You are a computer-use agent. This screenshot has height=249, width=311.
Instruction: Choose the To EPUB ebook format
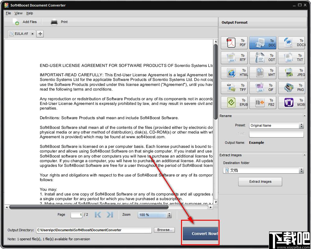pyautogui.click(x=234, y=102)
